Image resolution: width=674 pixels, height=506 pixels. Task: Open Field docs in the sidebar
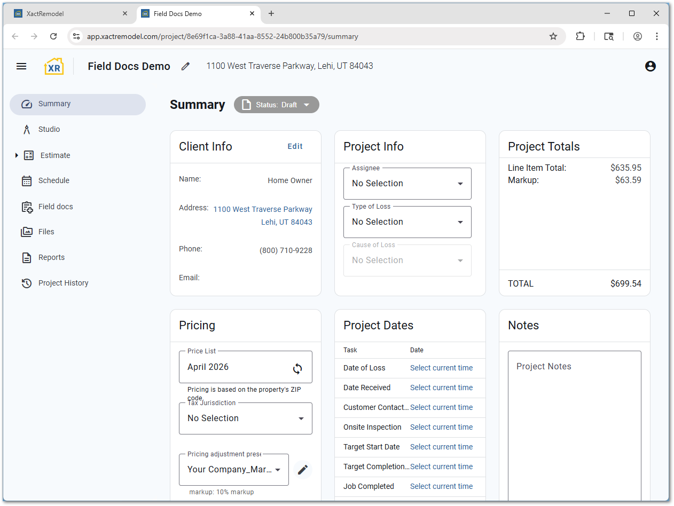point(56,207)
